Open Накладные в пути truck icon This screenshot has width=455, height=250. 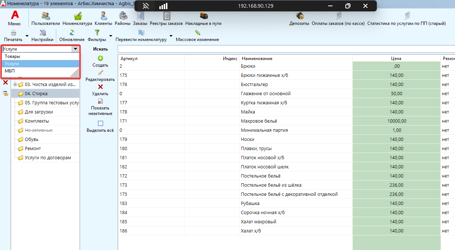click(204, 16)
